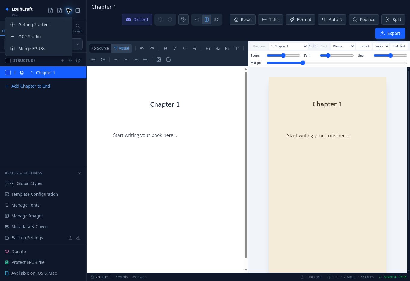Switch to preview-only eye icon
The width and height of the screenshot is (410, 281).
[216, 20]
